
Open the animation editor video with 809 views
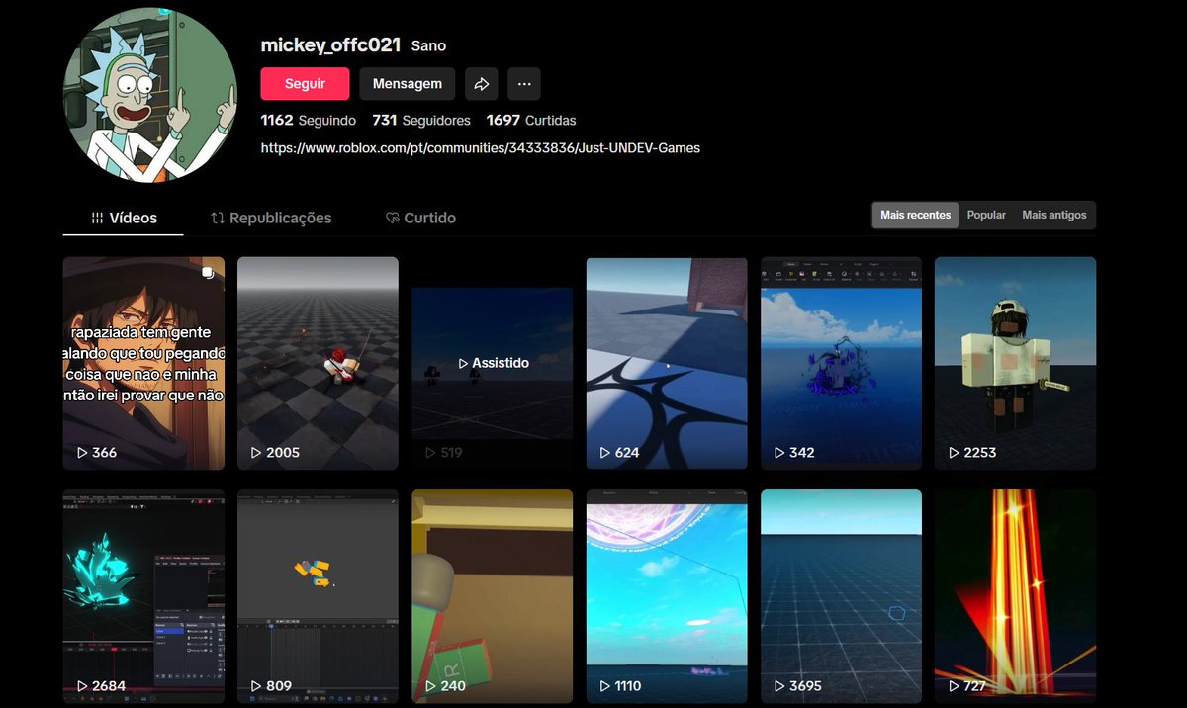(318, 596)
